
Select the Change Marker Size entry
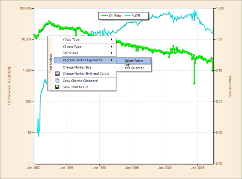click(x=76, y=67)
